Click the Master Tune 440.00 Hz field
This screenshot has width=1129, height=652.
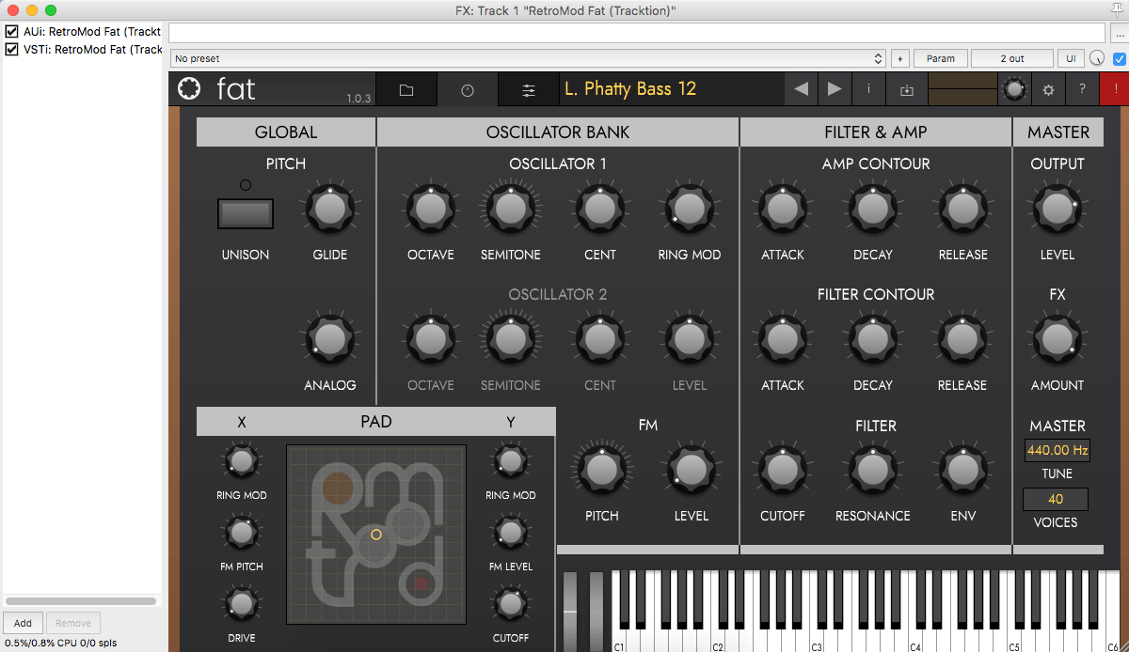tap(1057, 450)
